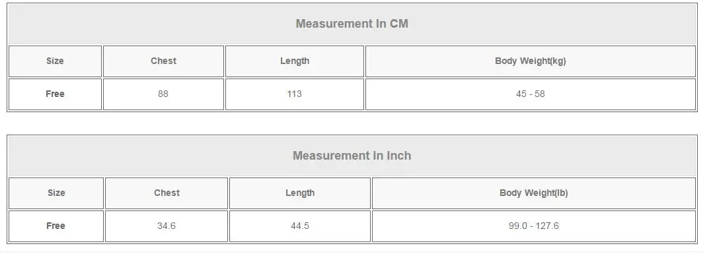Click the Body Weight(kg) column header
Viewport: 711px width, 254px height.
[531, 61]
